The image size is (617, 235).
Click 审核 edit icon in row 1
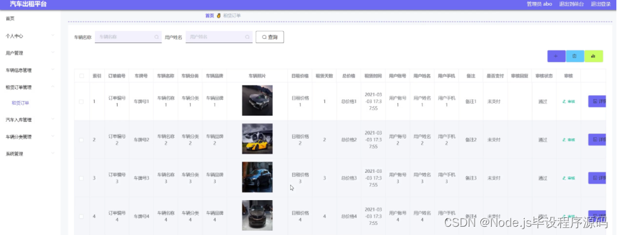[569, 102]
